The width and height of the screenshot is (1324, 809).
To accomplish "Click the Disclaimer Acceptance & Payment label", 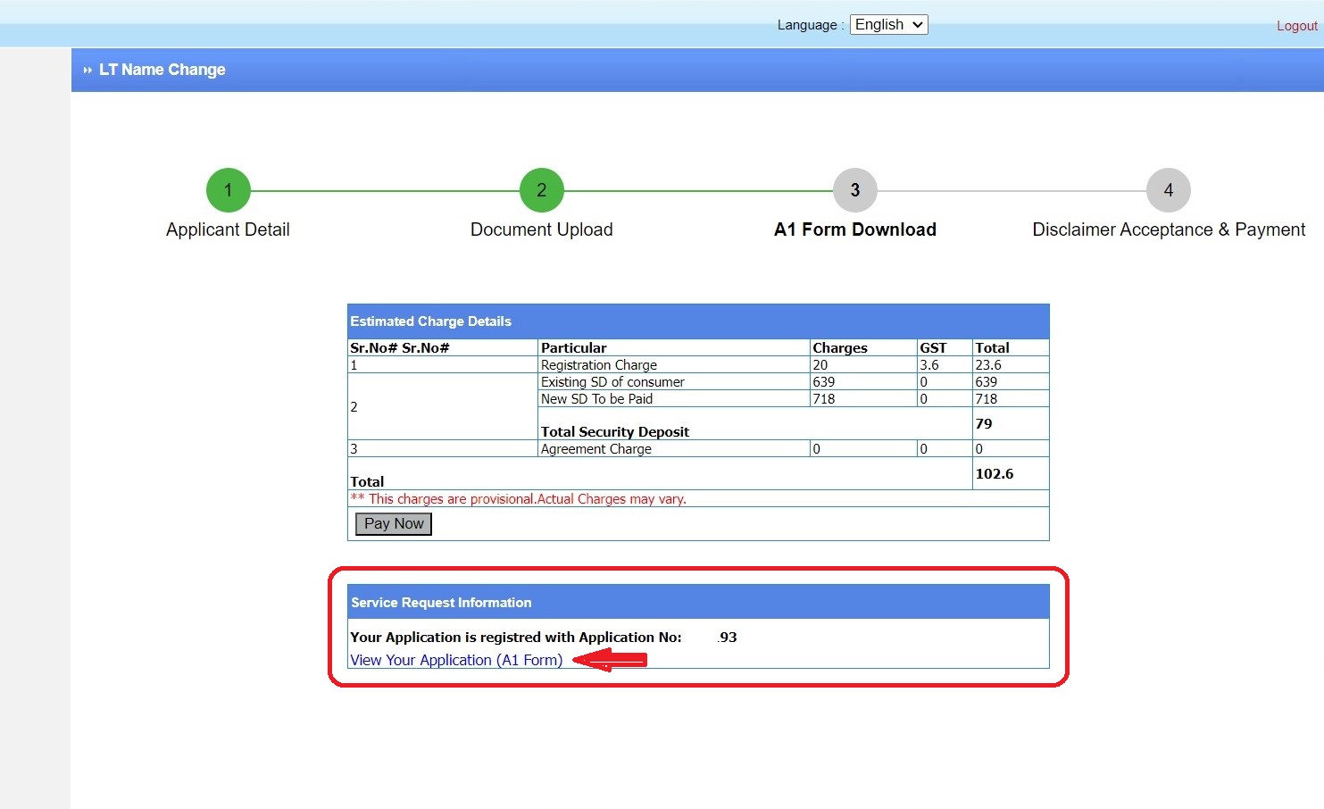I will coord(1169,229).
